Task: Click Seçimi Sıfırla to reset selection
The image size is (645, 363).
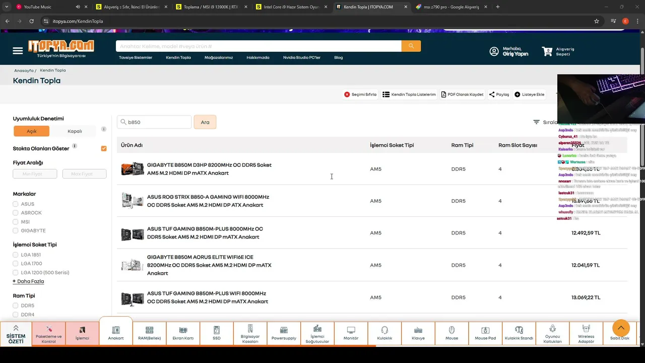Action: (x=360, y=94)
